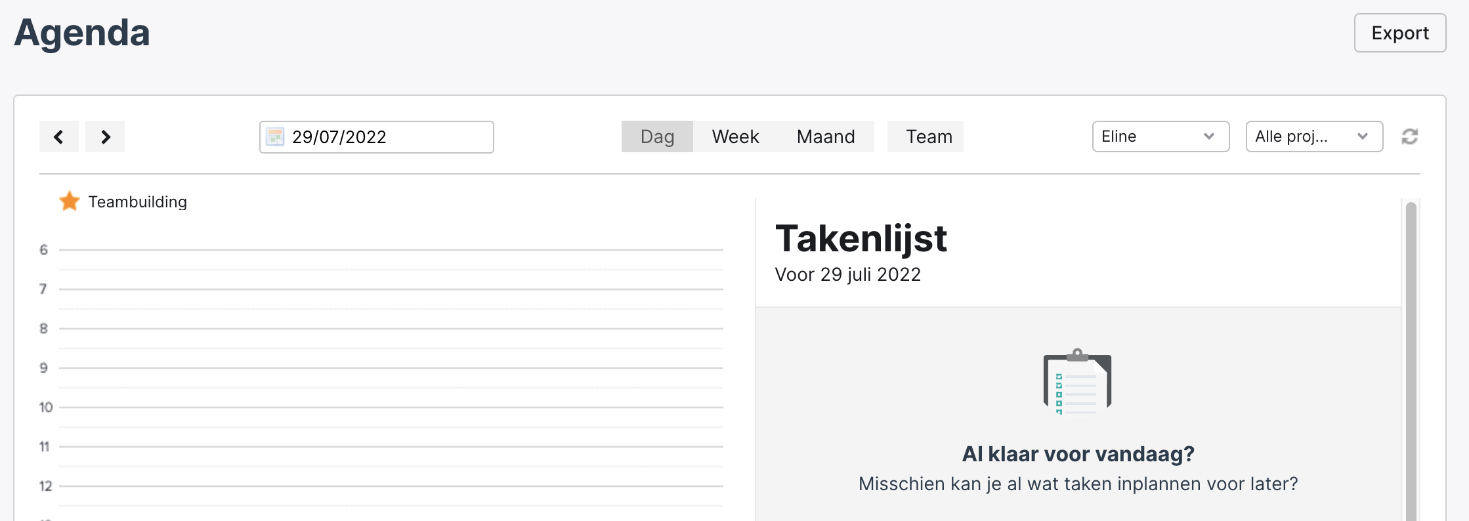Click the Eline dropdown chevron arrow
This screenshot has width=1469, height=521.
[1208, 136]
